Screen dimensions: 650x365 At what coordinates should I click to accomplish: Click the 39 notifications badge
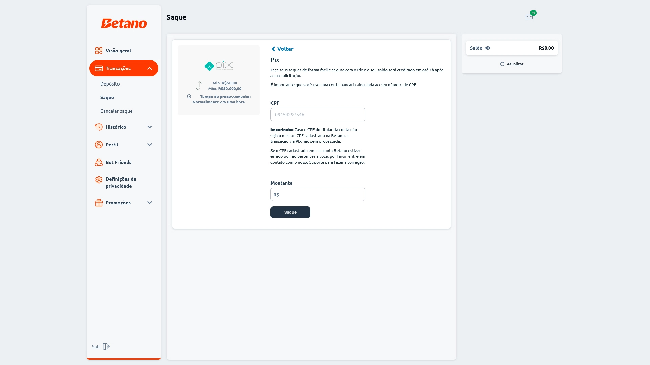tap(533, 13)
